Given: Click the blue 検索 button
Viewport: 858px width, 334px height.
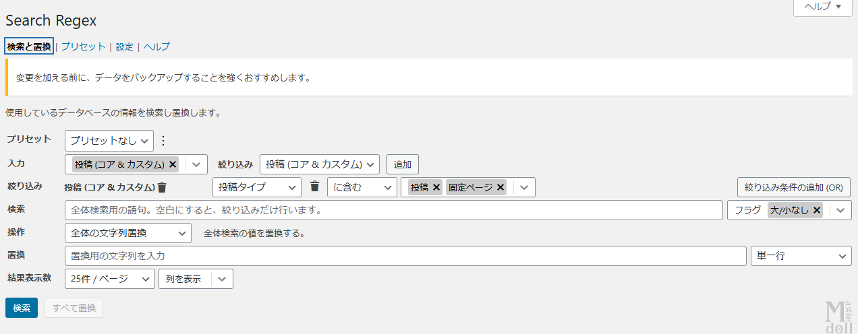Looking at the screenshot, I should point(22,308).
